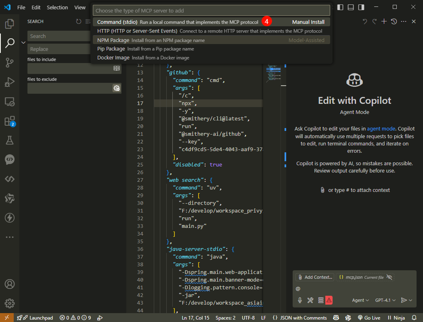This screenshot has width=423, height=322.
Task: Click the agent mode link
Action: coord(381,128)
